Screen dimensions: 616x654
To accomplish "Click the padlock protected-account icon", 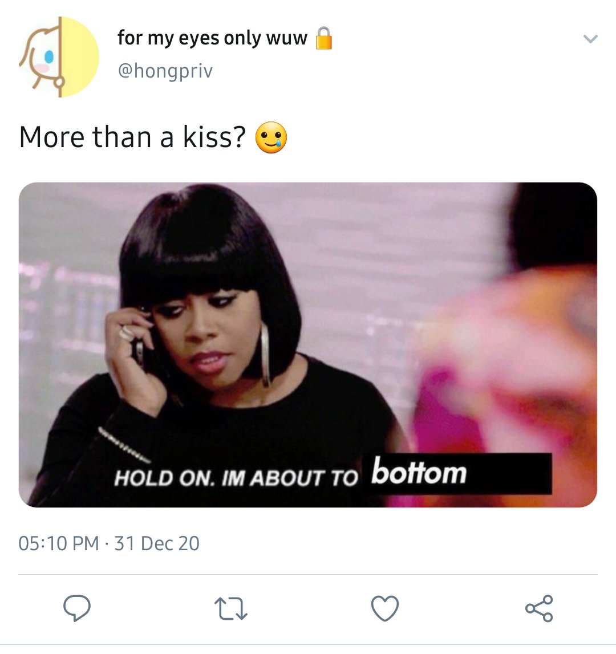I will [x=324, y=38].
